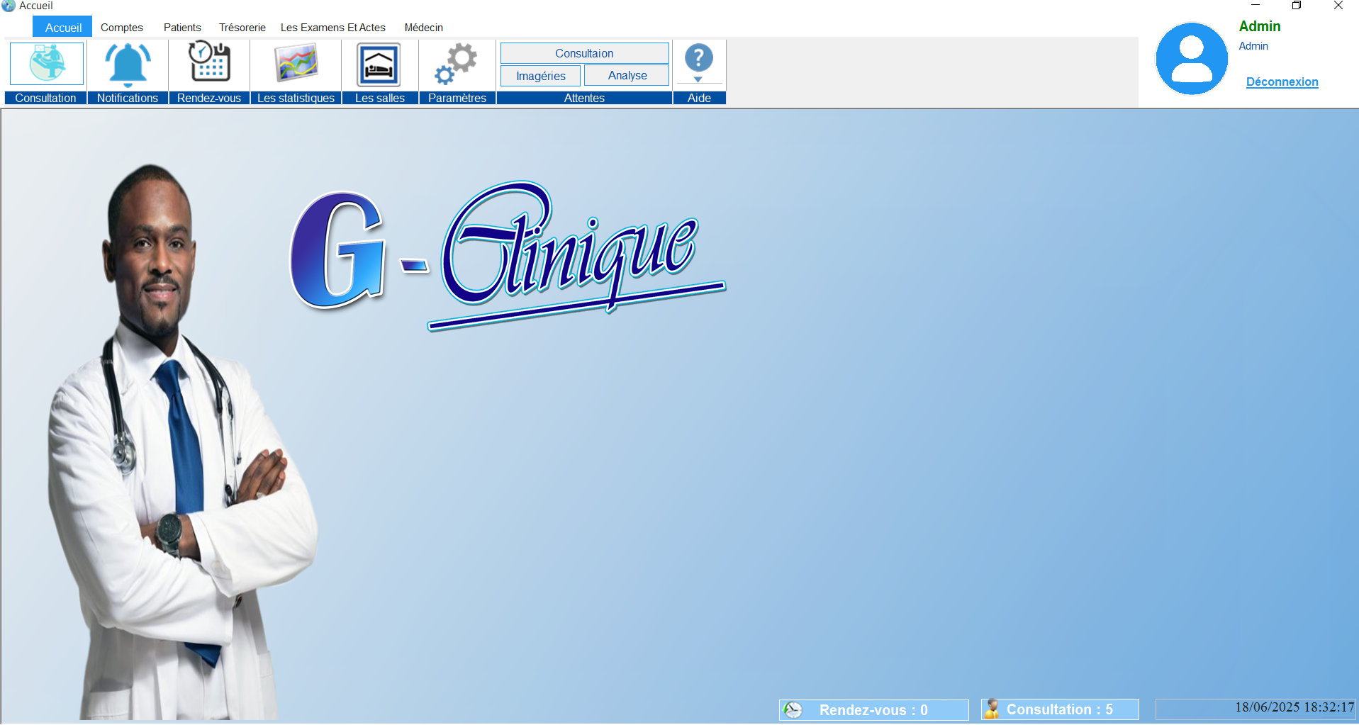The width and height of the screenshot is (1359, 725).
Task: Open Paramètres gears icon
Action: pos(457,64)
